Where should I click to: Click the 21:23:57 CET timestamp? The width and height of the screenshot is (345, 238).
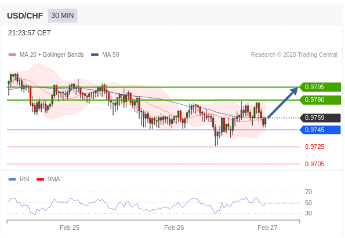(x=30, y=33)
